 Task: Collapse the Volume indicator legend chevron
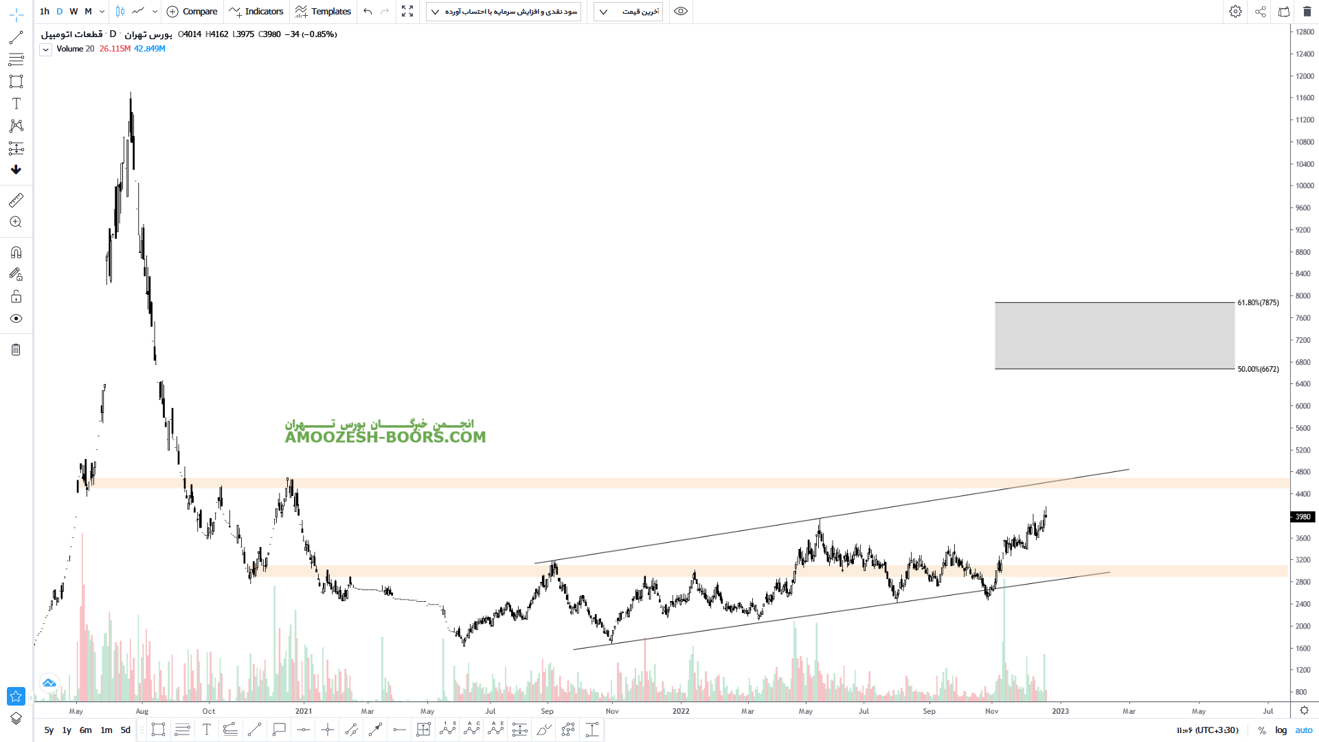[x=45, y=49]
